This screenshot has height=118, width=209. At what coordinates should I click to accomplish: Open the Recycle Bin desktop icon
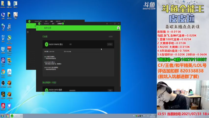click(x=3, y=39)
